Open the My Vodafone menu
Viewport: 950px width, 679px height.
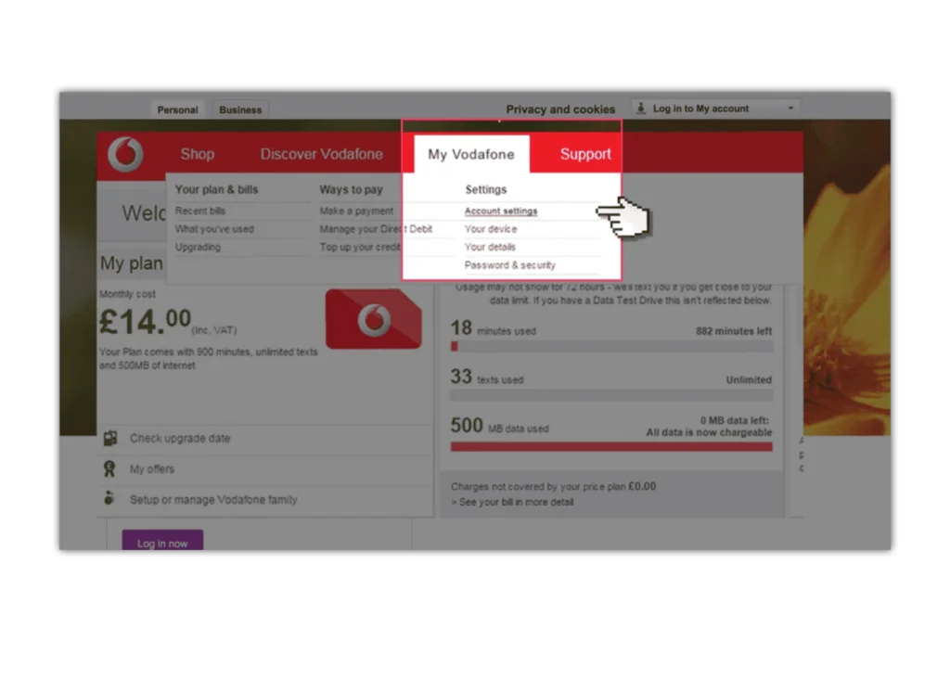(x=471, y=155)
